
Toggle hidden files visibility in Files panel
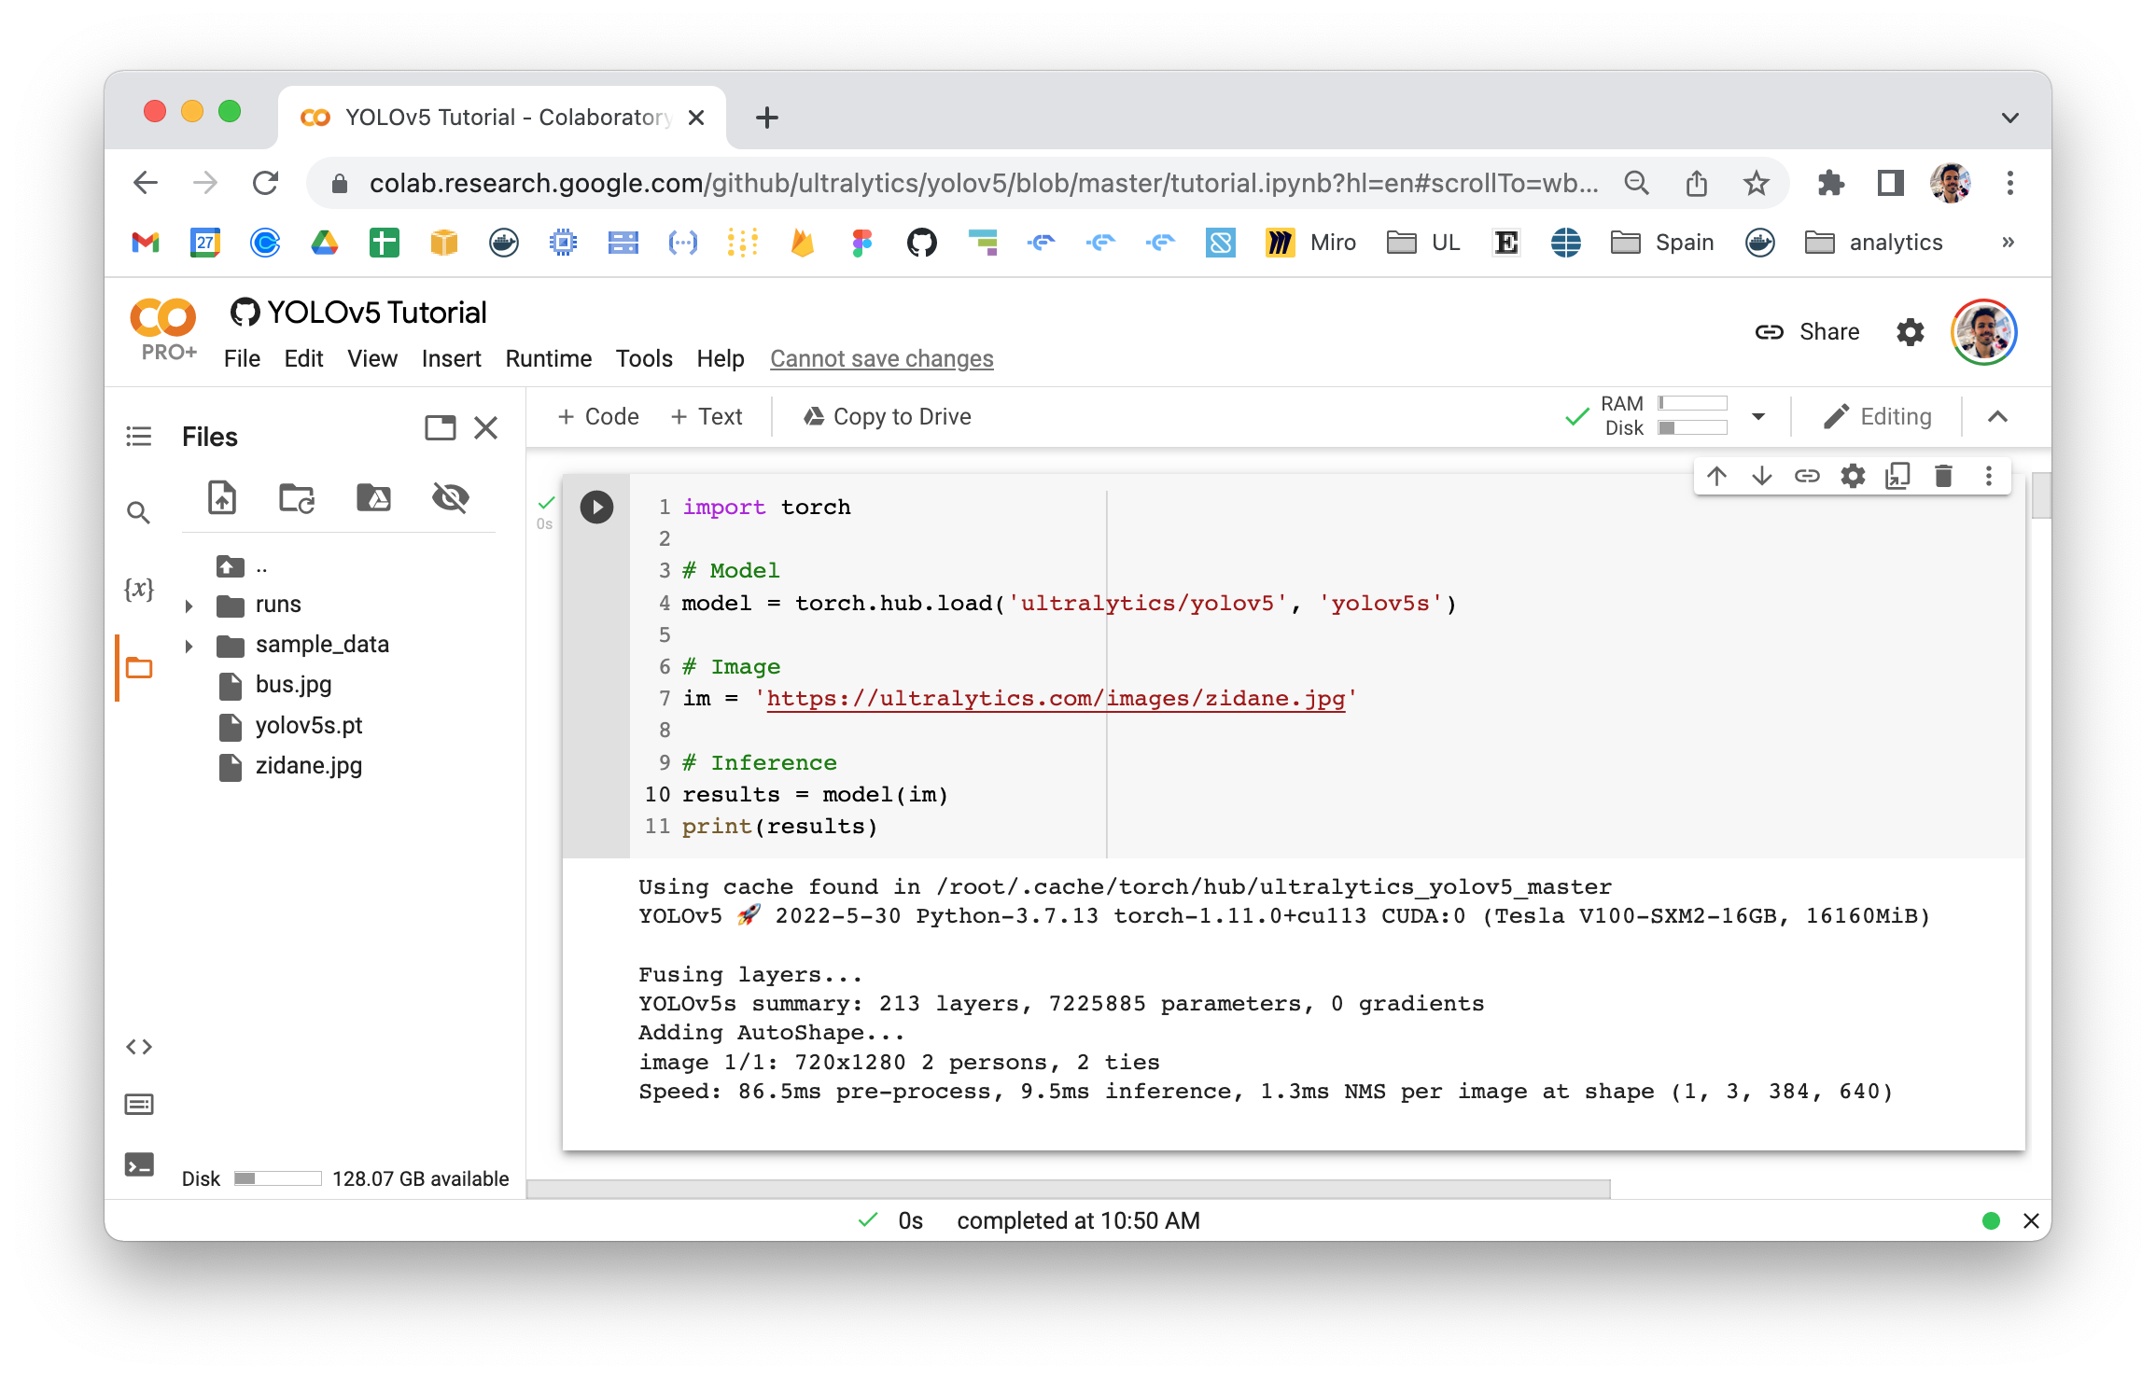click(x=452, y=497)
